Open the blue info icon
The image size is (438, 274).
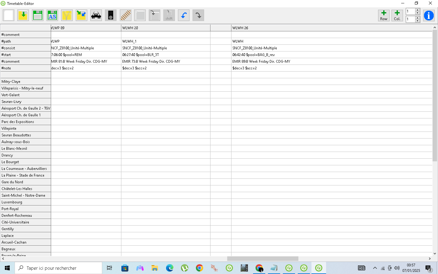[x=429, y=15]
